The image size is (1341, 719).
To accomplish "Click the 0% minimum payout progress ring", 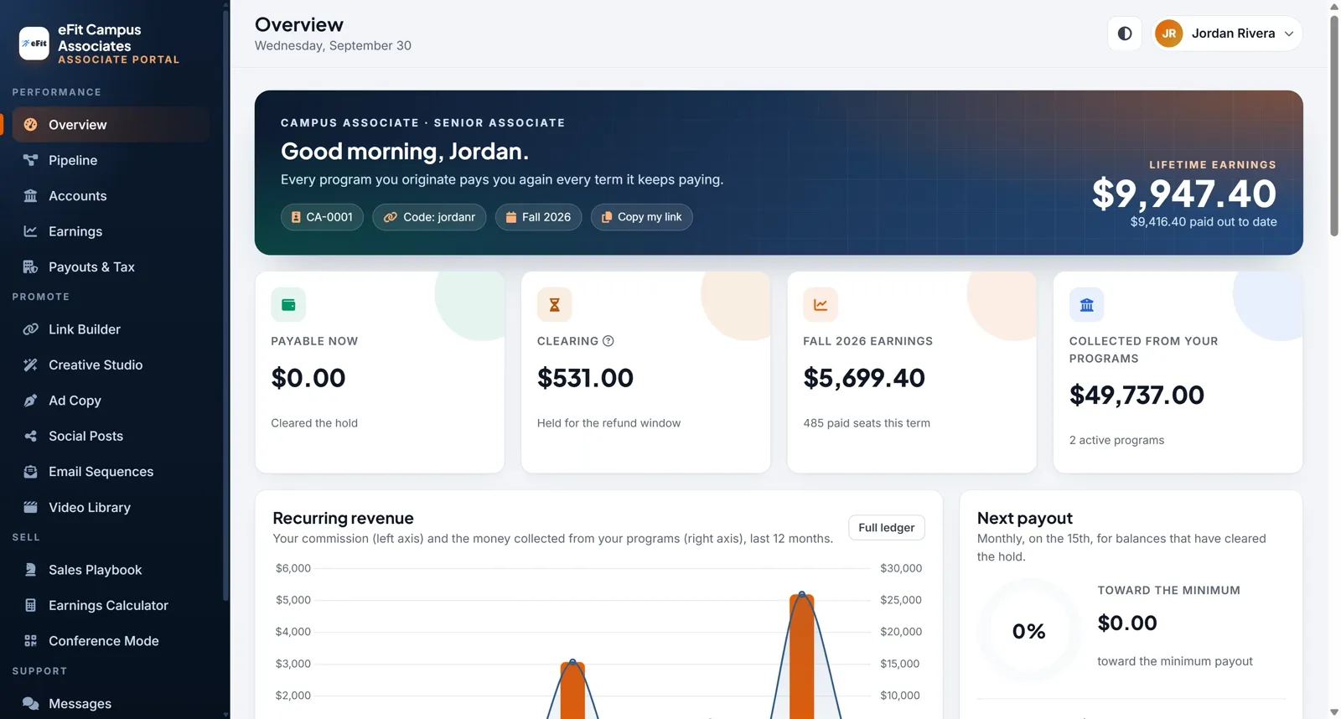I will point(1028,631).
